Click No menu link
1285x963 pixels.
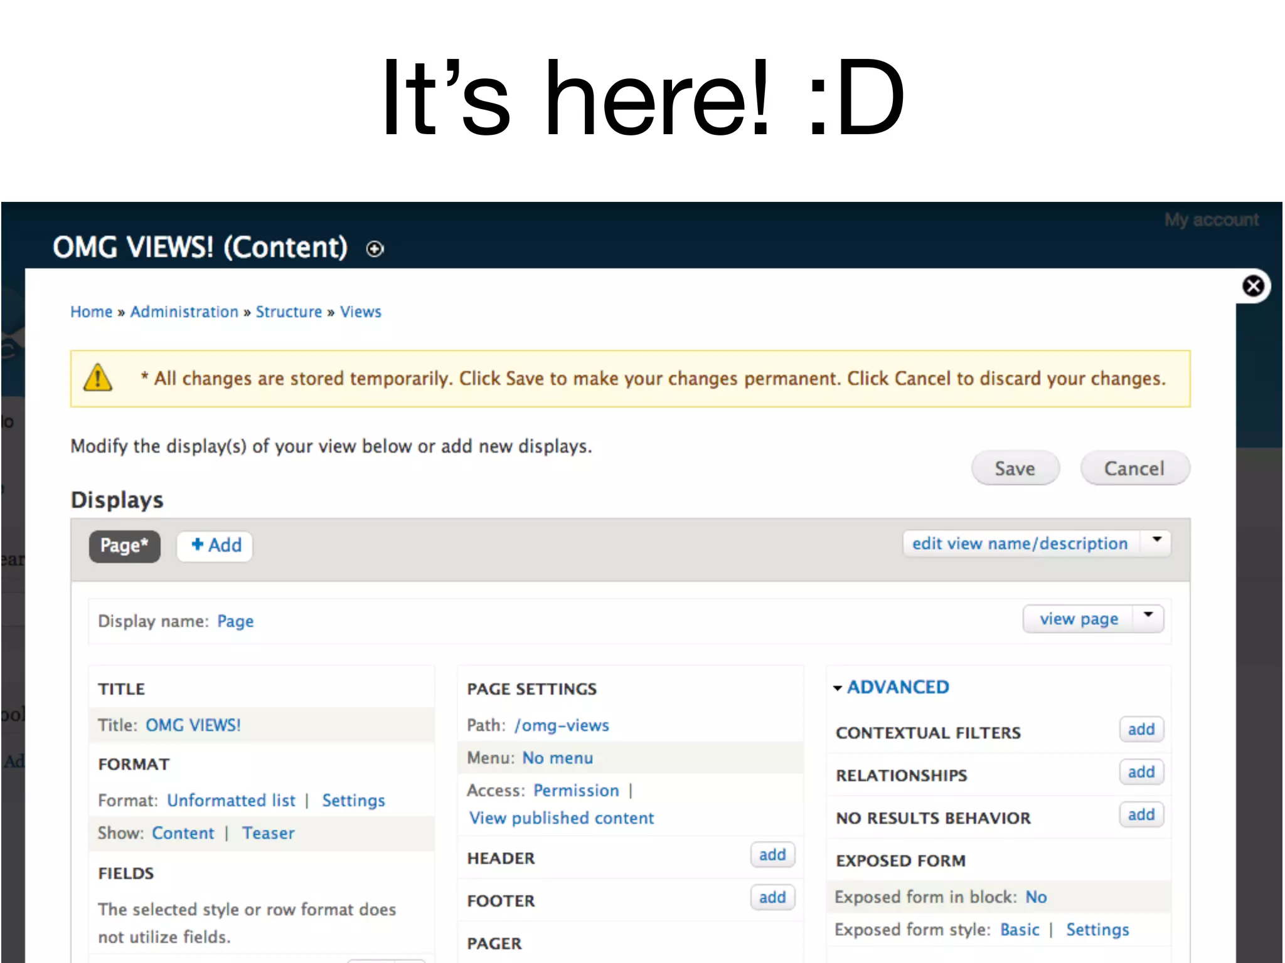[558, 758]
